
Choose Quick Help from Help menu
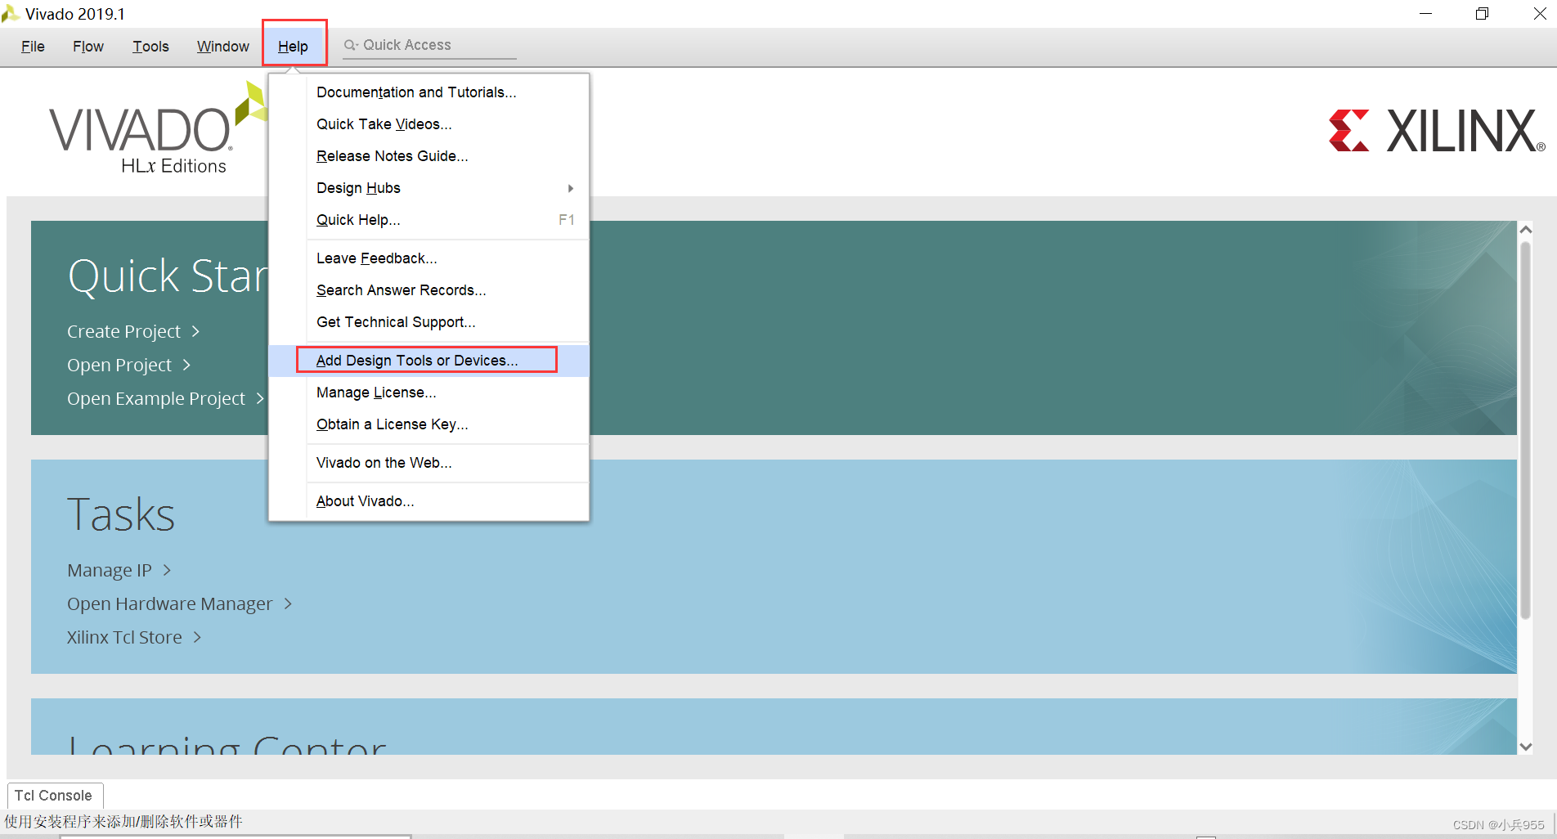tap(429, 220)
